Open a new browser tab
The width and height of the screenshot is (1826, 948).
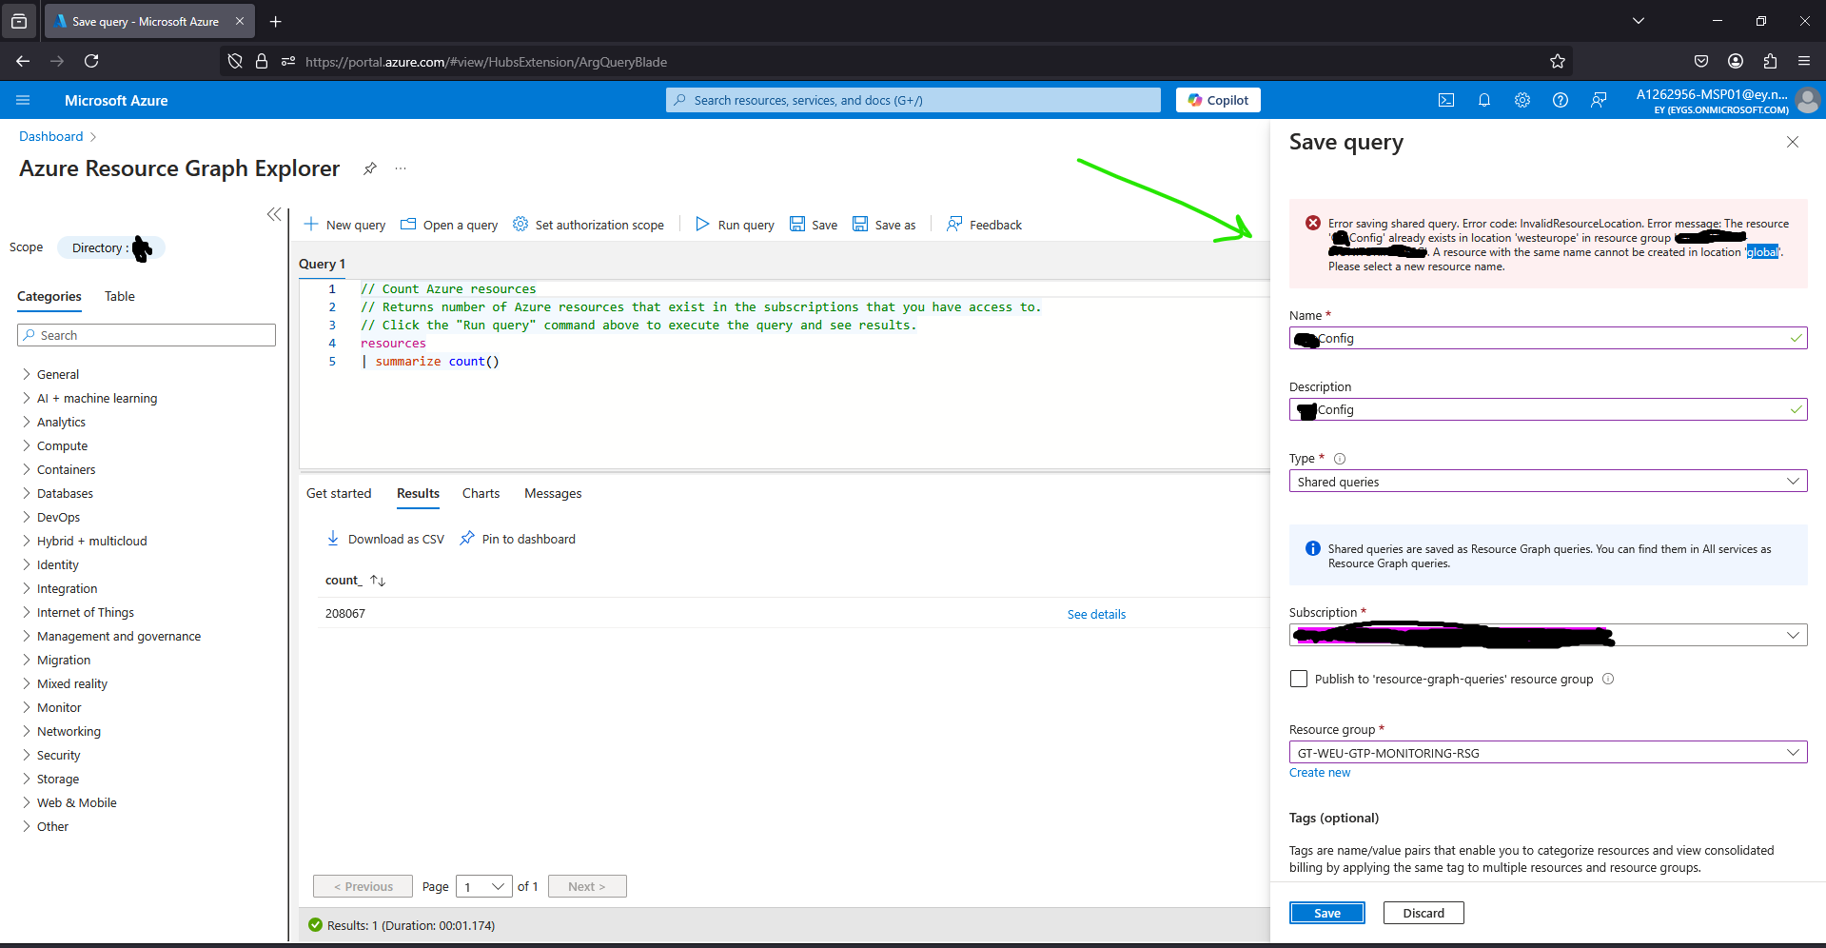[x=276, y=21]
